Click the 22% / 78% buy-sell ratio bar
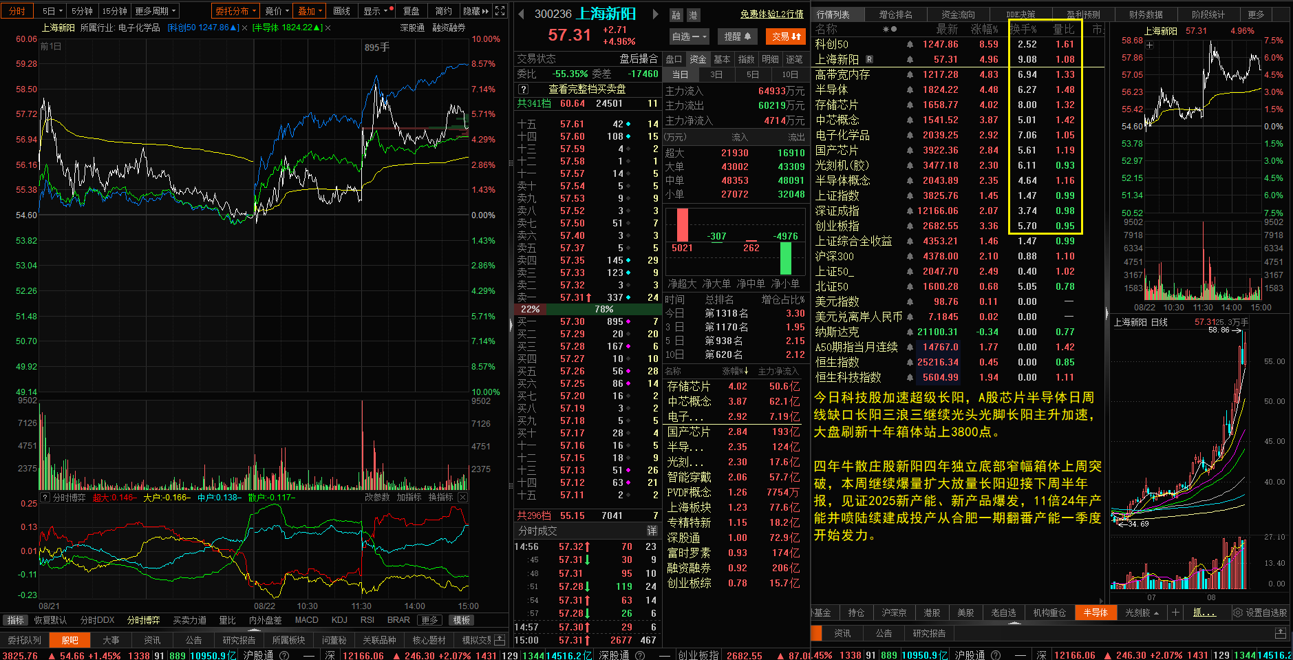Screen dimensions: 1293x660 point(587,309)
